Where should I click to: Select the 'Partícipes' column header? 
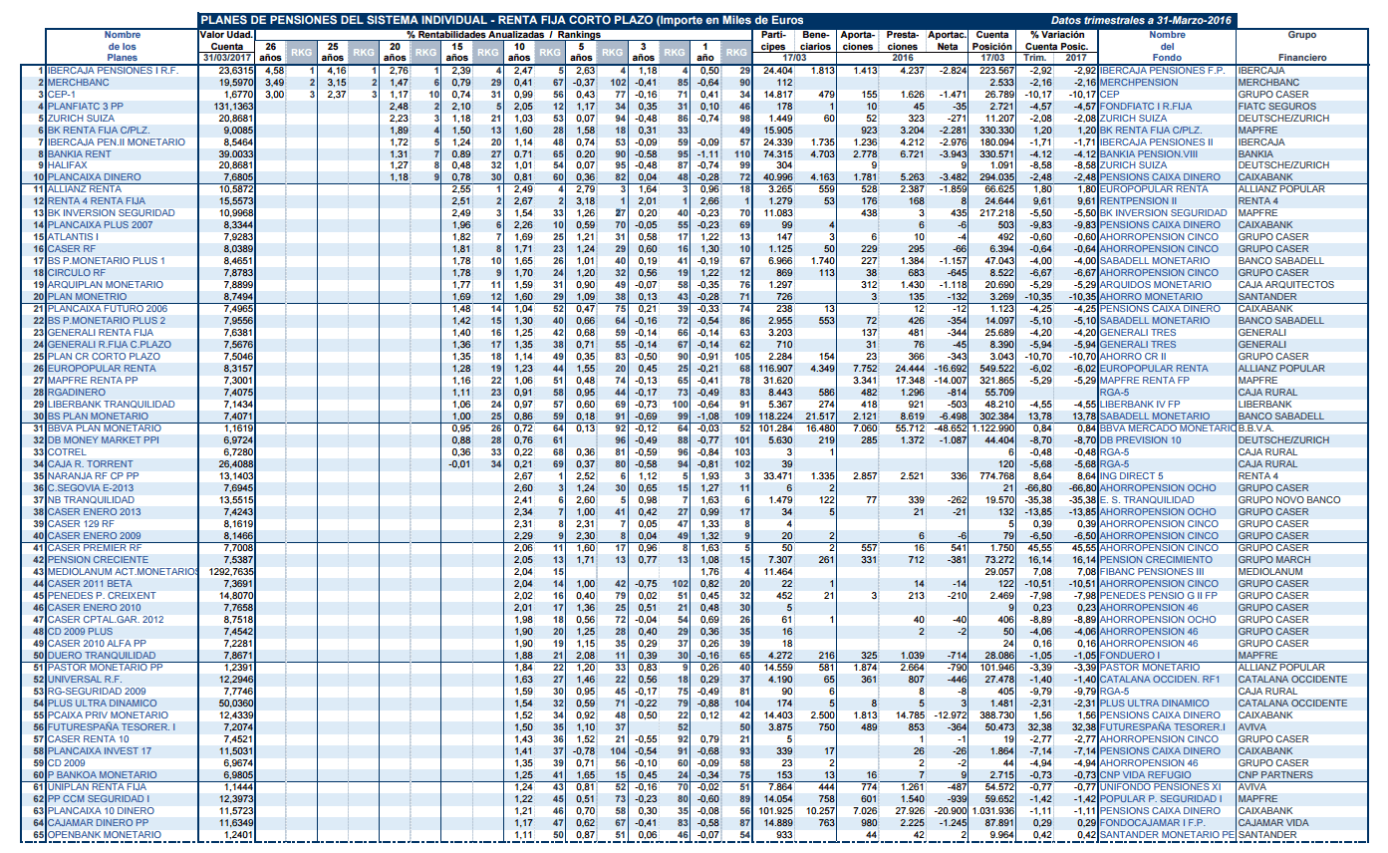775,41
